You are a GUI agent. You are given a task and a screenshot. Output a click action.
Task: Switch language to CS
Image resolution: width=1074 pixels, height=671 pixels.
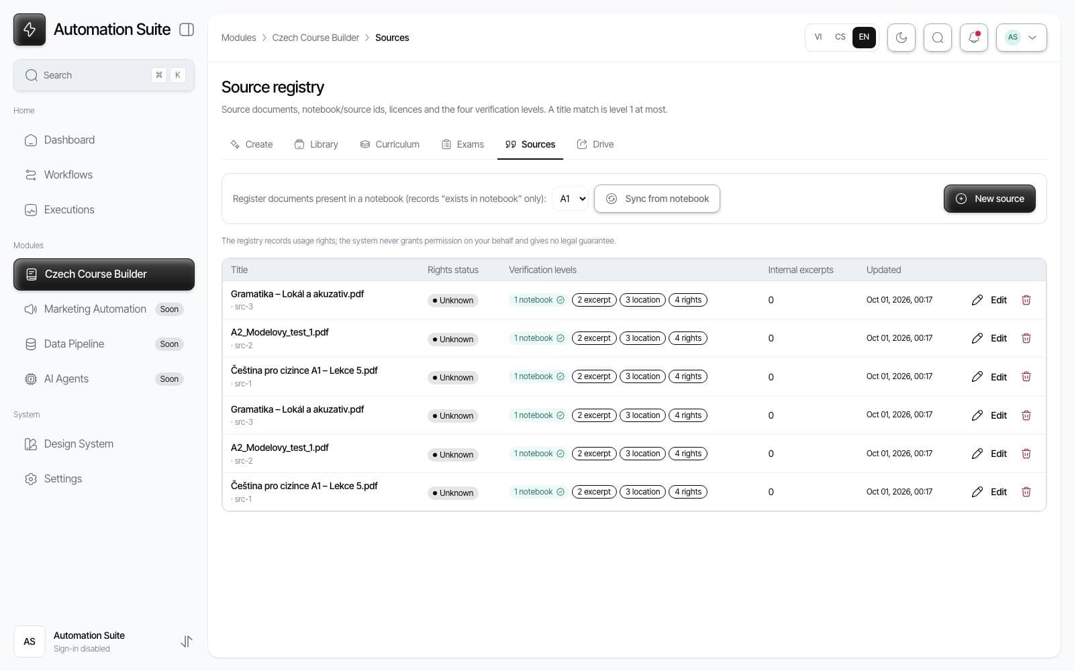pos(840,37)
